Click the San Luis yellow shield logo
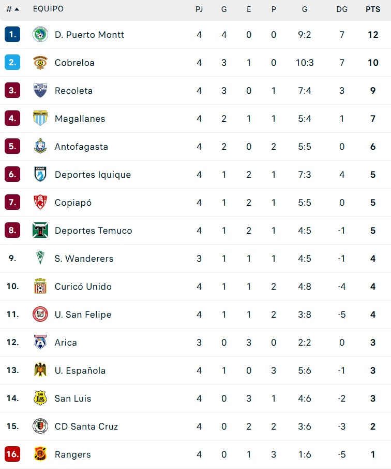The image size is (391, 469). coord(40,399)
